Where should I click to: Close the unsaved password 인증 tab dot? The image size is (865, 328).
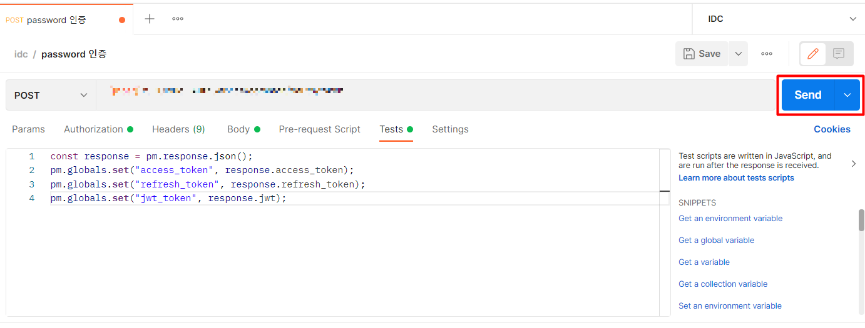click(x=122, y=20)
